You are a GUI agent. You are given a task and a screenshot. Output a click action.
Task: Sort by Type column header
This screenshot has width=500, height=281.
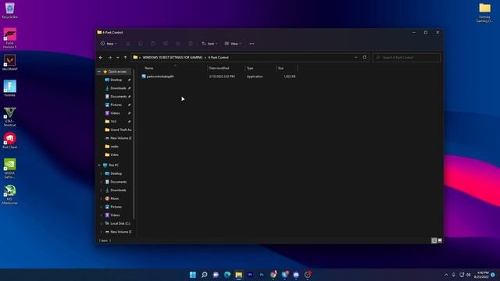tap(260, 68)
